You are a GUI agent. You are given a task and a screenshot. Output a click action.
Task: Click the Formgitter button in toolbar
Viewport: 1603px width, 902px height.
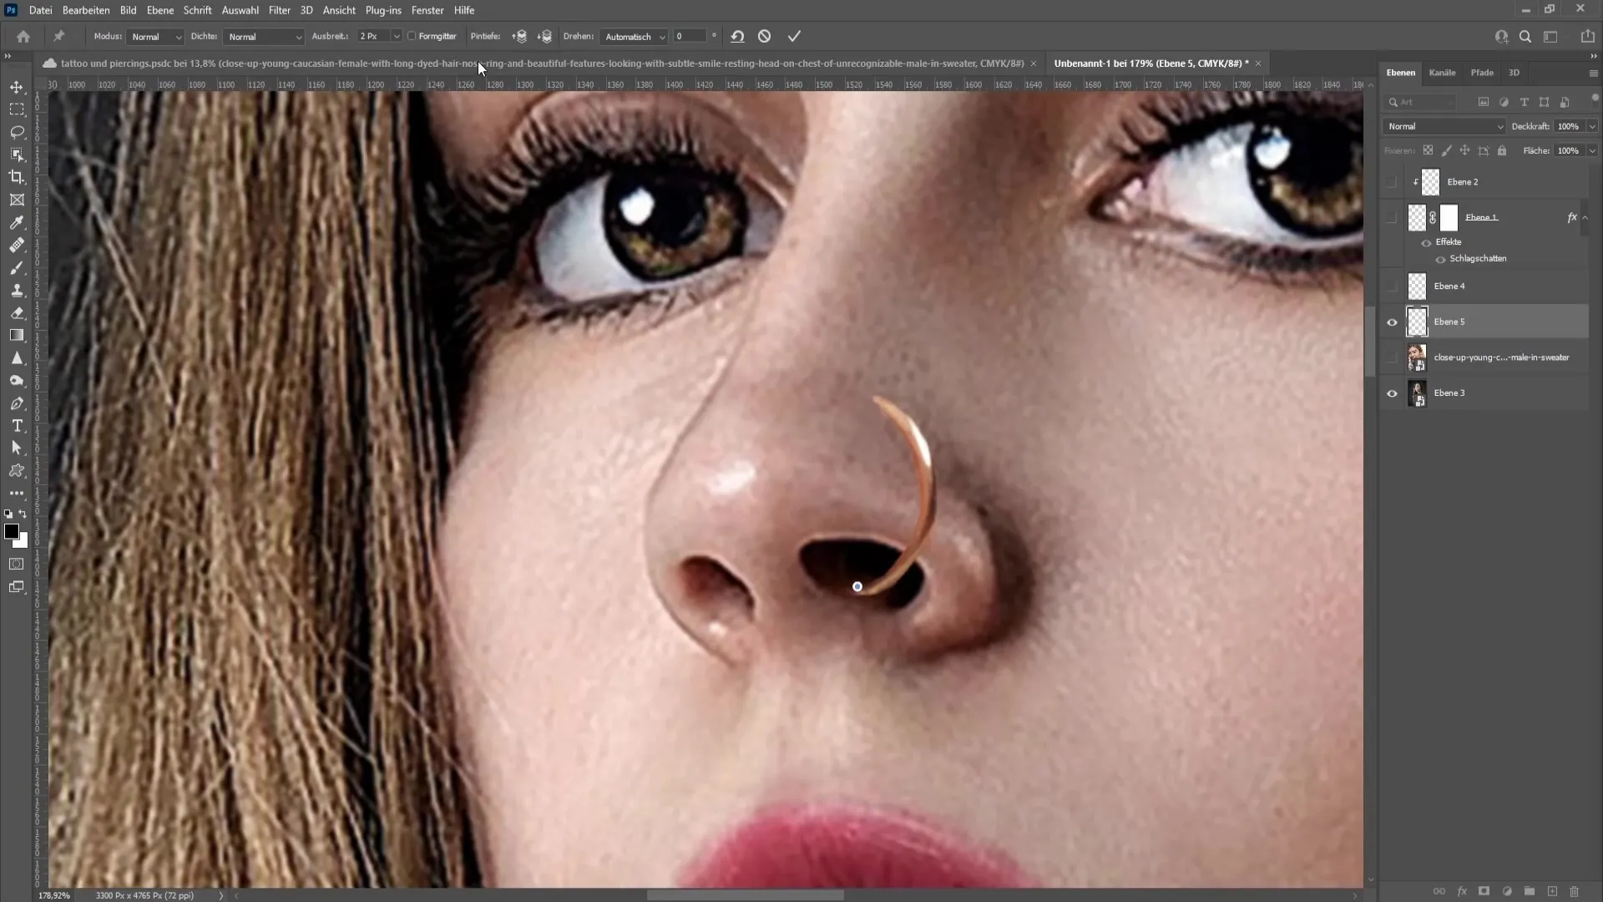click(x=437, y=37)
